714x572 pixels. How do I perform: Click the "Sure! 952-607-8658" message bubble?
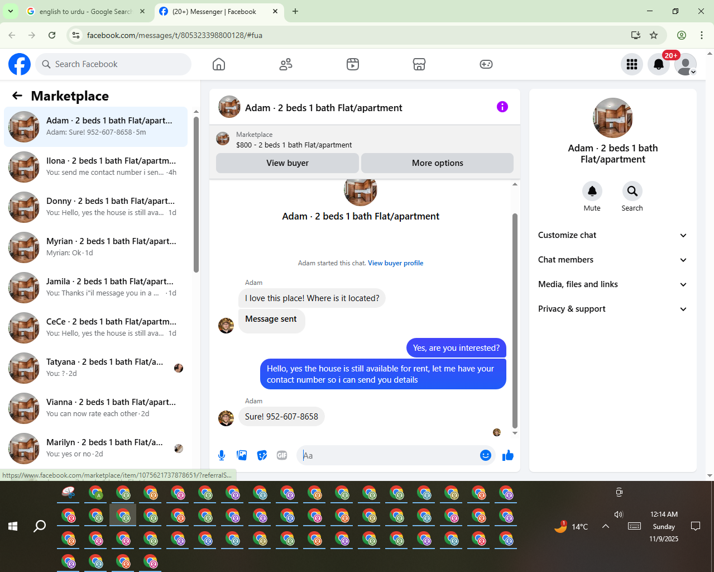pyautogui.click(x=281, y=417)
